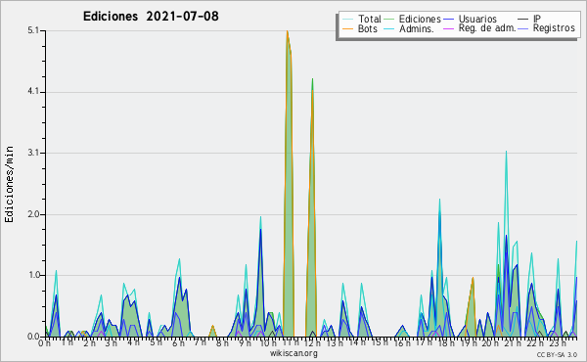Click the 'wikiscan.org' caption

(x=293, y=353)
